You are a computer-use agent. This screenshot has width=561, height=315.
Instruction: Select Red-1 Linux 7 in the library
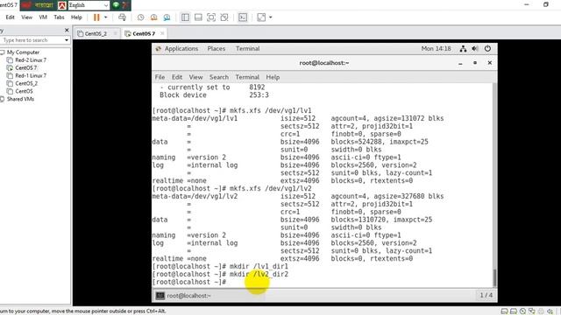pos(31,76)
